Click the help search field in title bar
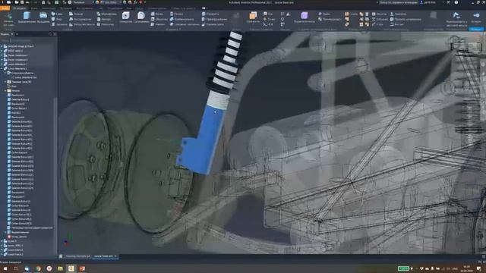 point(398,2)
